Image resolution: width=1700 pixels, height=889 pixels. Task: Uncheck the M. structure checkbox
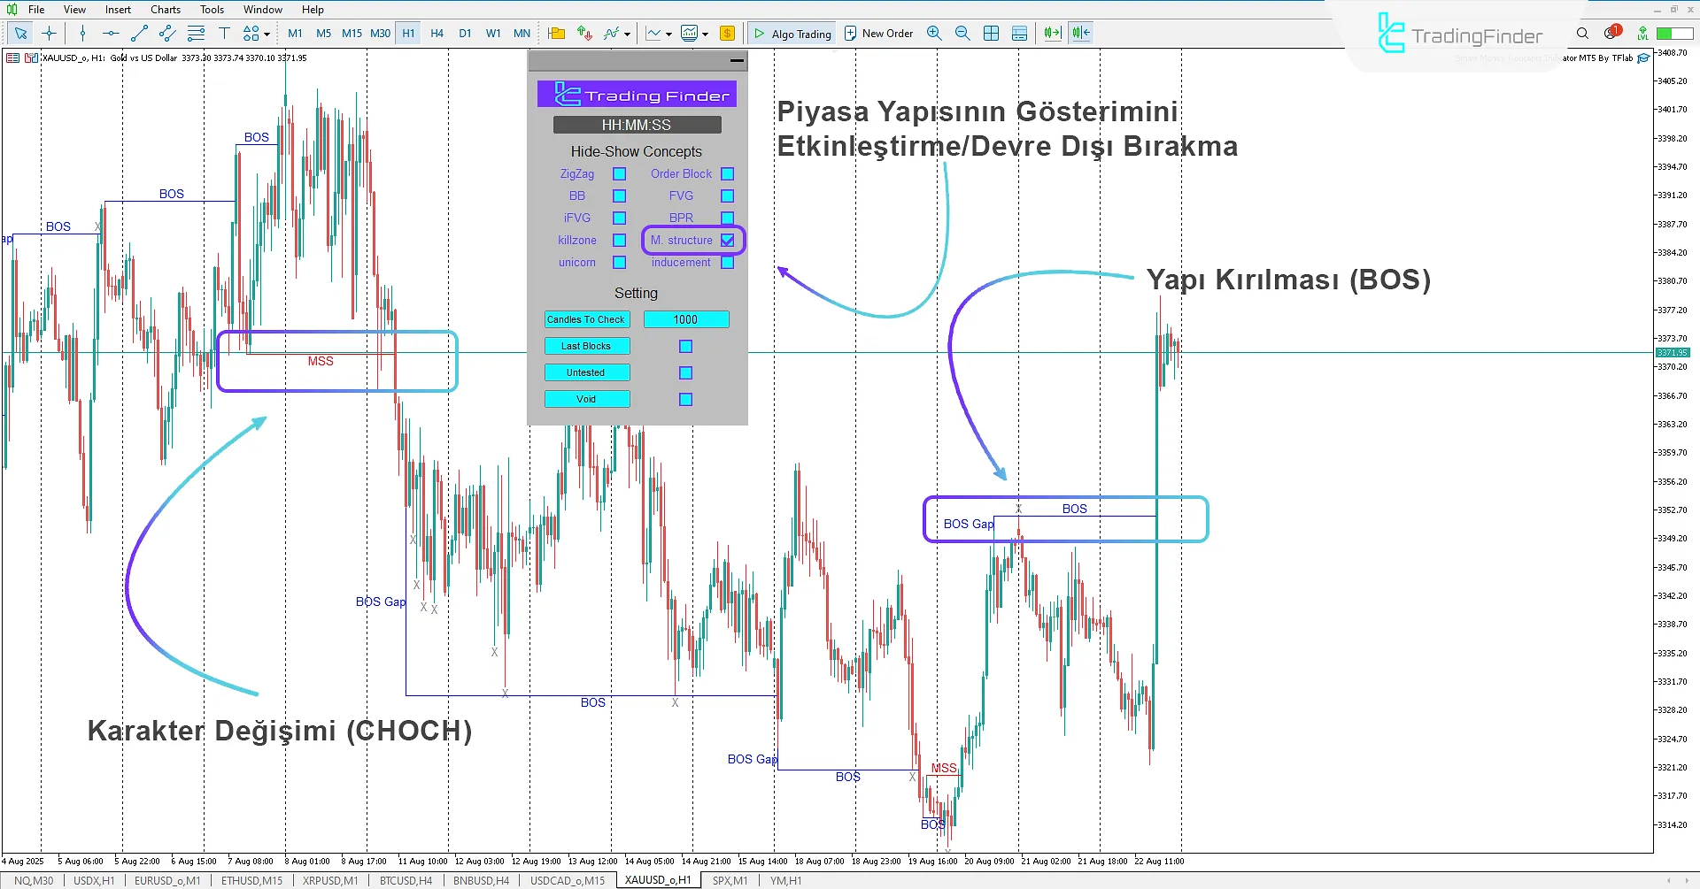728,240
